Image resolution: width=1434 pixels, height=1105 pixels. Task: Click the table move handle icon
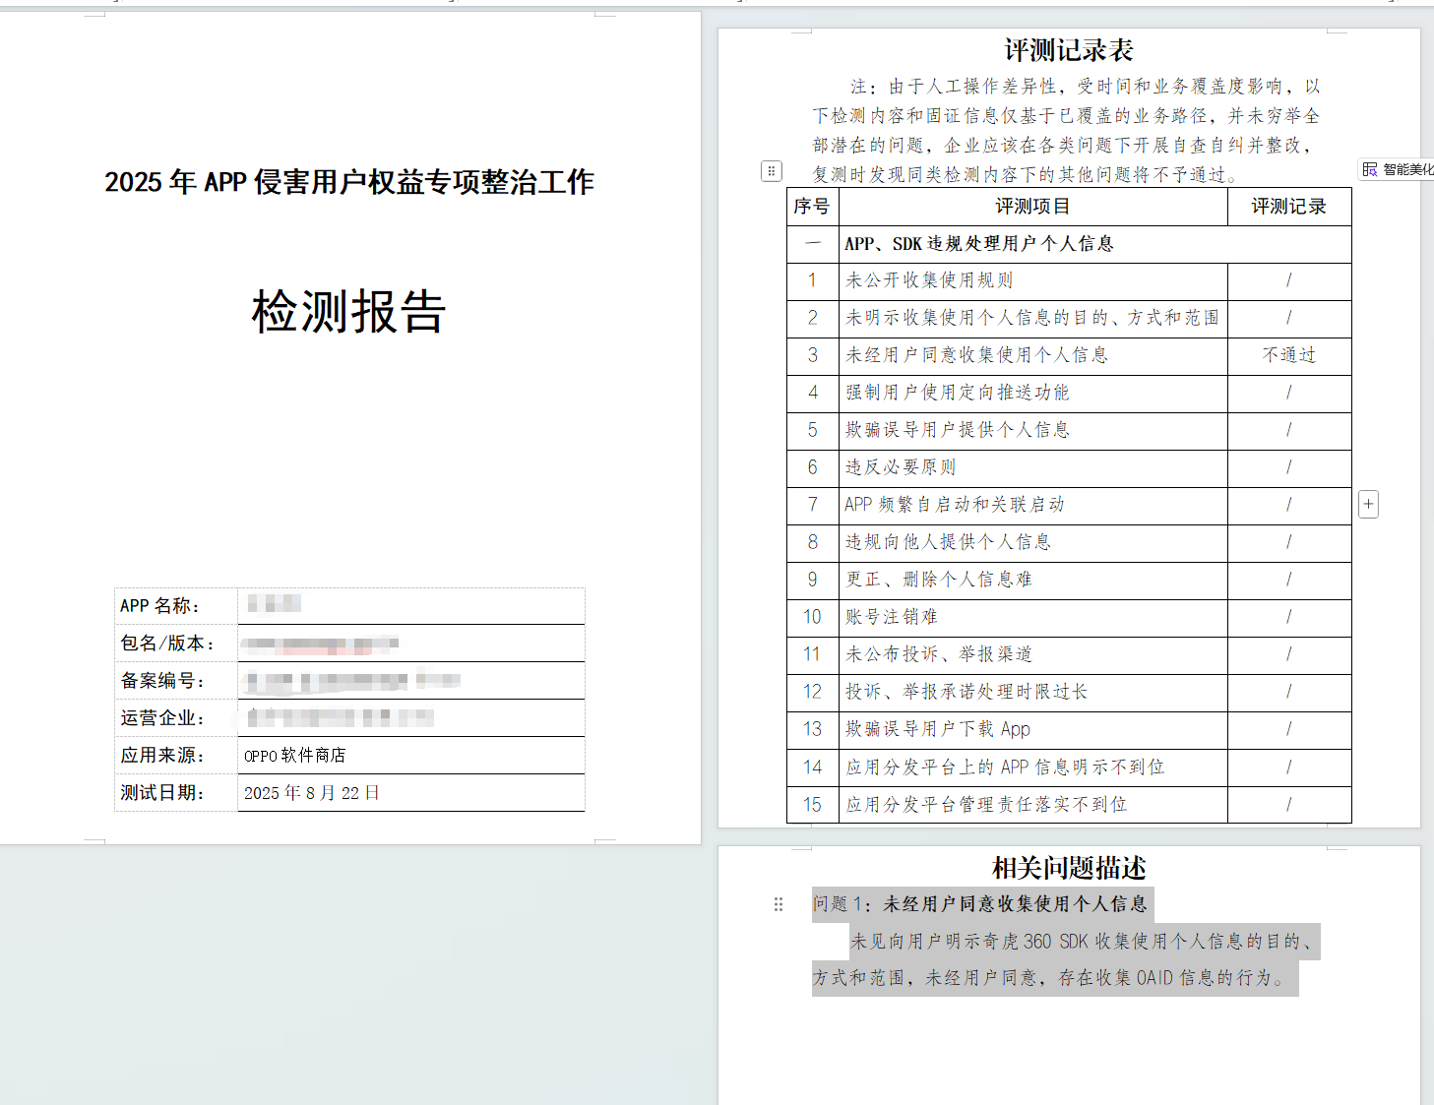click(772, 171)
